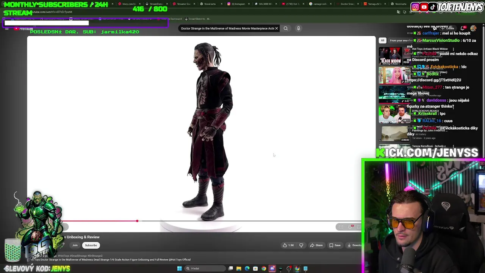Subscribe to the channel
This screenshot has width=485, height=273.
[x=91, y=245]
